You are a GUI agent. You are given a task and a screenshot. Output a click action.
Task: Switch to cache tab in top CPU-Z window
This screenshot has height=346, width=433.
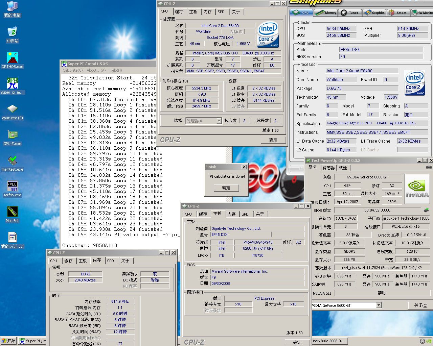click(x=179, y=11)
